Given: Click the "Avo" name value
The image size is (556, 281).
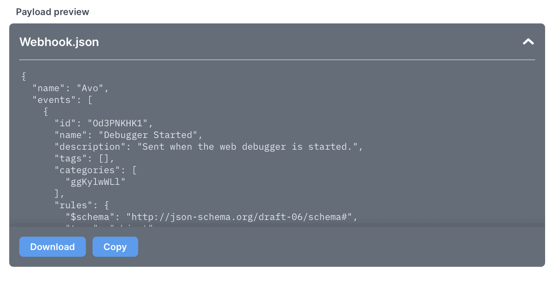Looking at the screenshot, I should tap(93, 88).
